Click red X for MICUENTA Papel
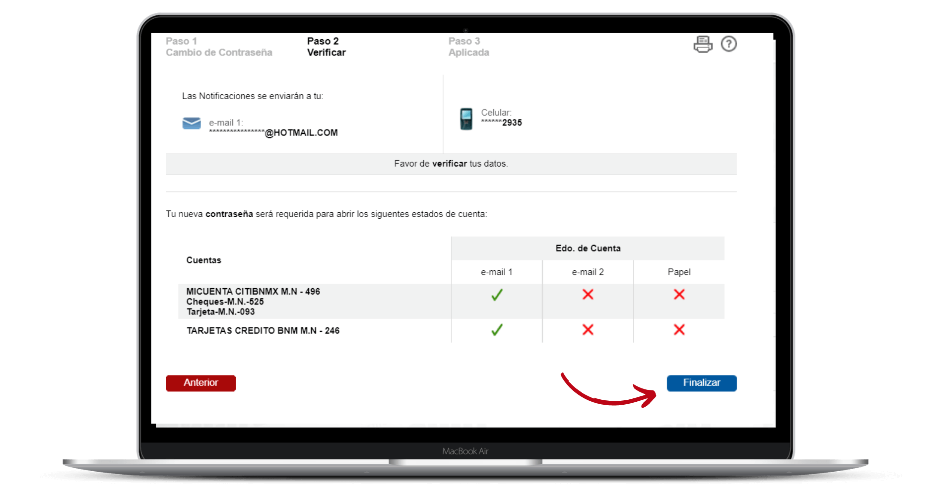The image size is (932, 496). click(x=679, y=295)
